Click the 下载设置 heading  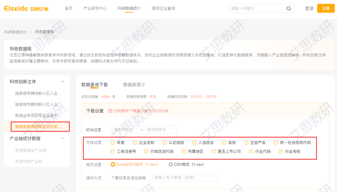tap(95, 111)
